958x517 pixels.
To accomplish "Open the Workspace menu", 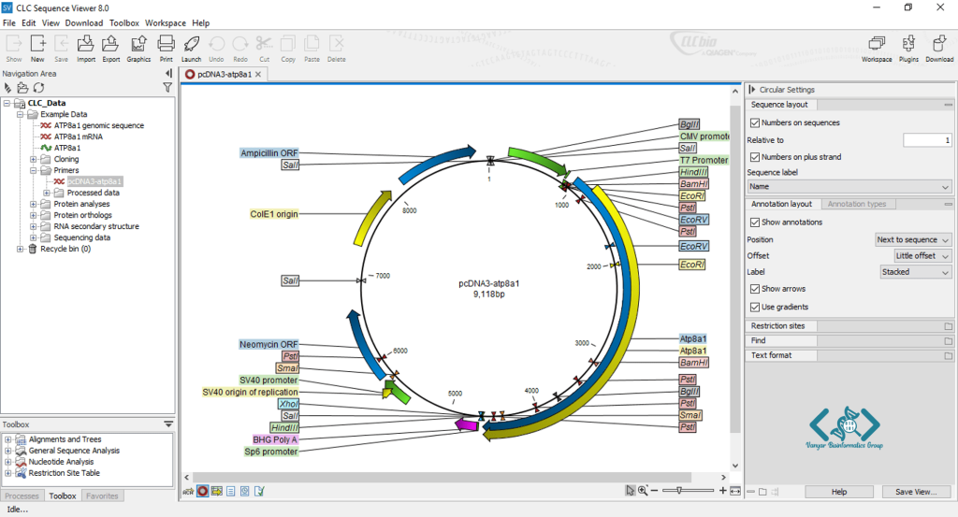I will pyautogui.click(x=165, y=23).
